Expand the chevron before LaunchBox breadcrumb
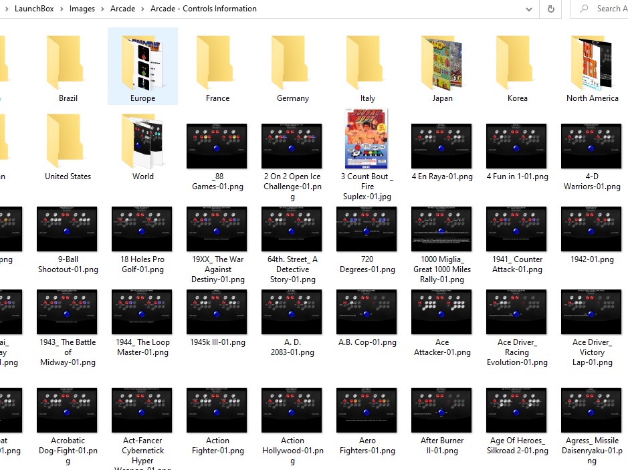The image size is (628, 470). pyautogui.click(x=7, y=9)
